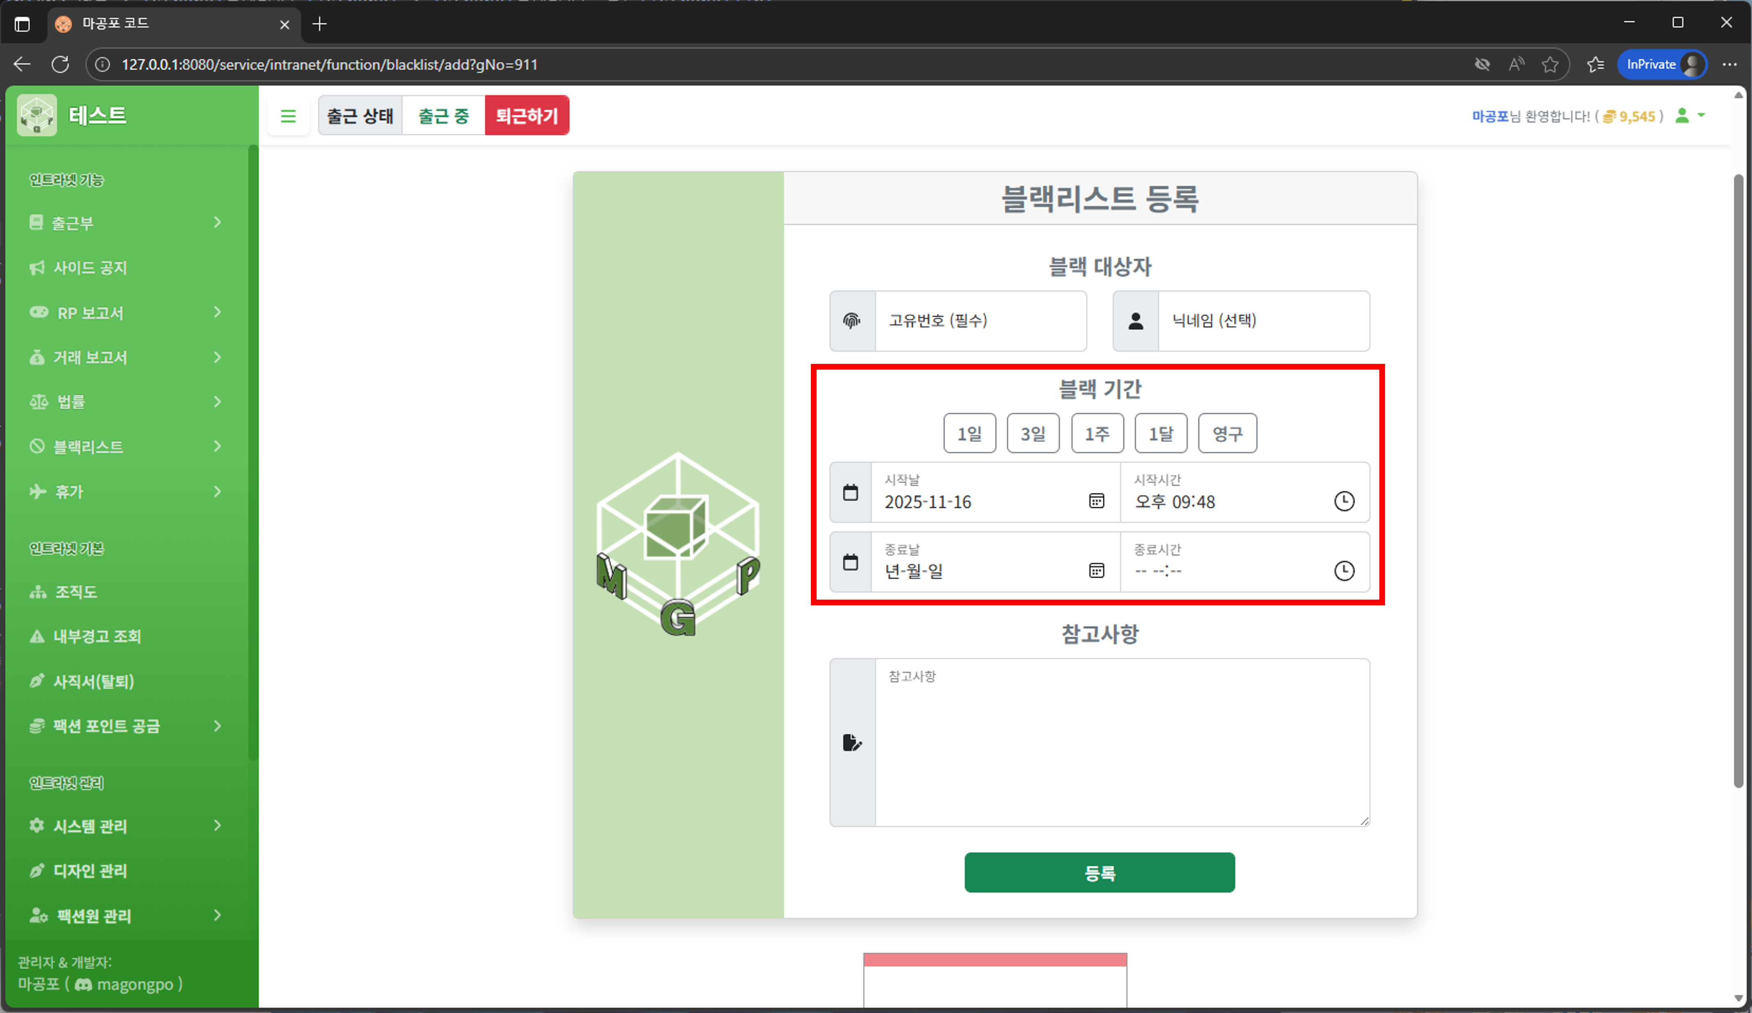Screen dimensions: 1752x1013
Task: Click the person icon beside 닉네임
Action: [x=1135, y=321]
